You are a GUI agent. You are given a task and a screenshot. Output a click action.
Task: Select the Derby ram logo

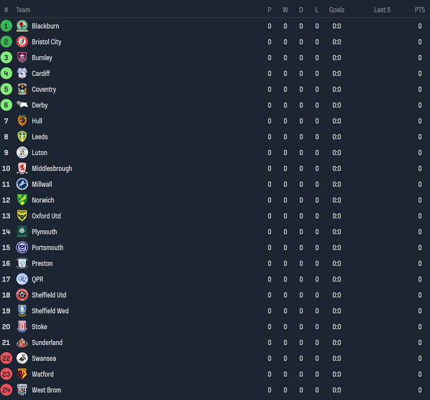22,105
